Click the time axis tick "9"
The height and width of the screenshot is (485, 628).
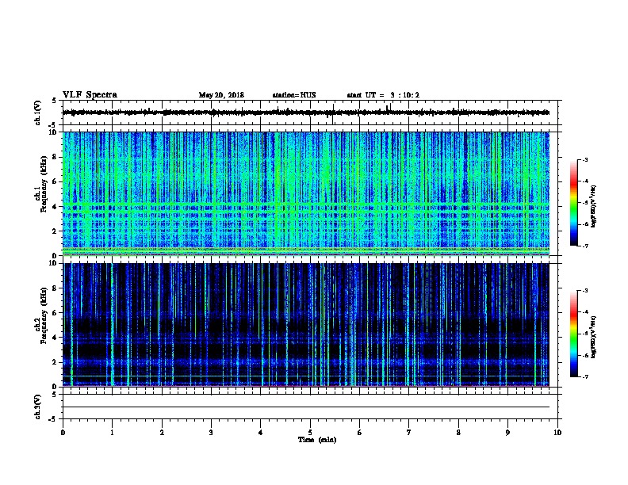click(x=507, y=432)
